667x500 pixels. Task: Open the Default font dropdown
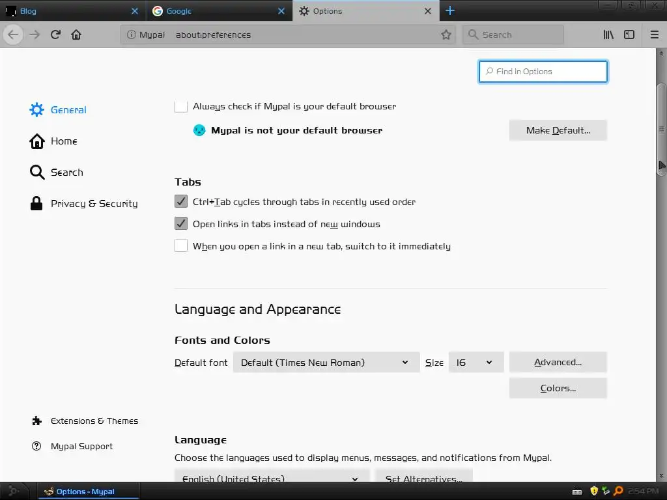[326, 362]
